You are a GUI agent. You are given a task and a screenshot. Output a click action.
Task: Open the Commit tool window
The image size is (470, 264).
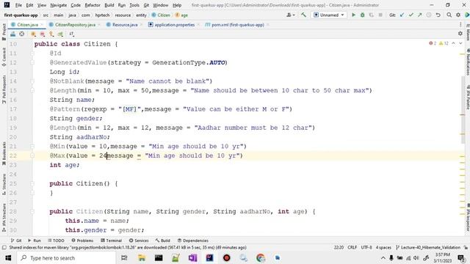[x=4, y=57]
